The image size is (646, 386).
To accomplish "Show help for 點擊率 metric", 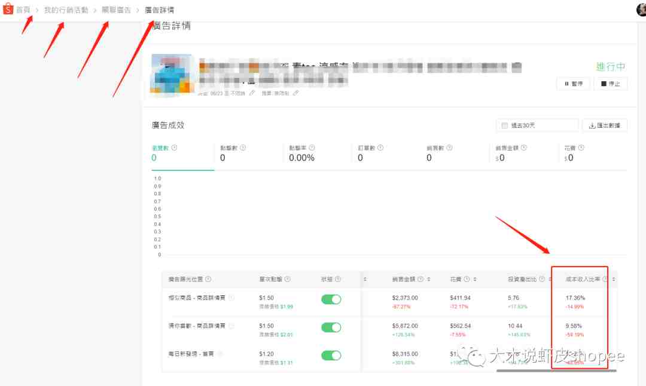I will pyautogui.click(x=312, y=148).
